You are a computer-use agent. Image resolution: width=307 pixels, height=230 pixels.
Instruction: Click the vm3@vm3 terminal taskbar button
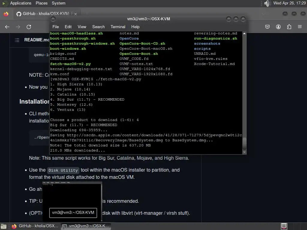click(86, 226)
